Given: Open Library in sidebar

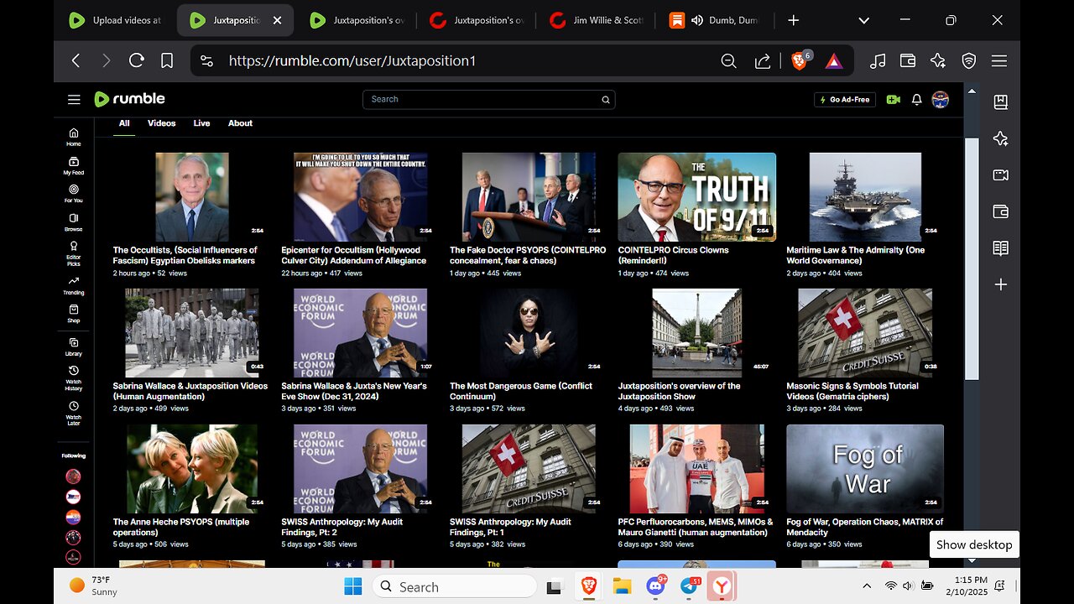Looking at the screenshot, I should tap(74, 346).
